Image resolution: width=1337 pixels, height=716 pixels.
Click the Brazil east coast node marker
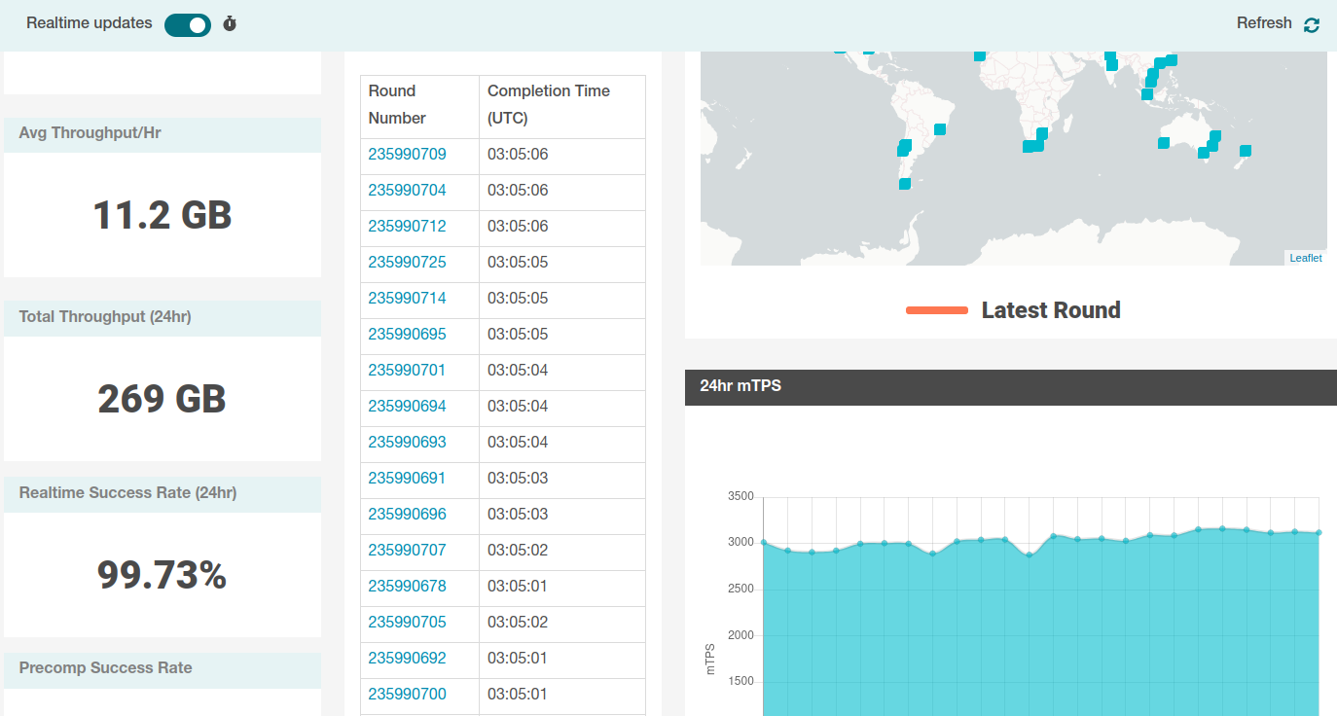click(940, 129)
